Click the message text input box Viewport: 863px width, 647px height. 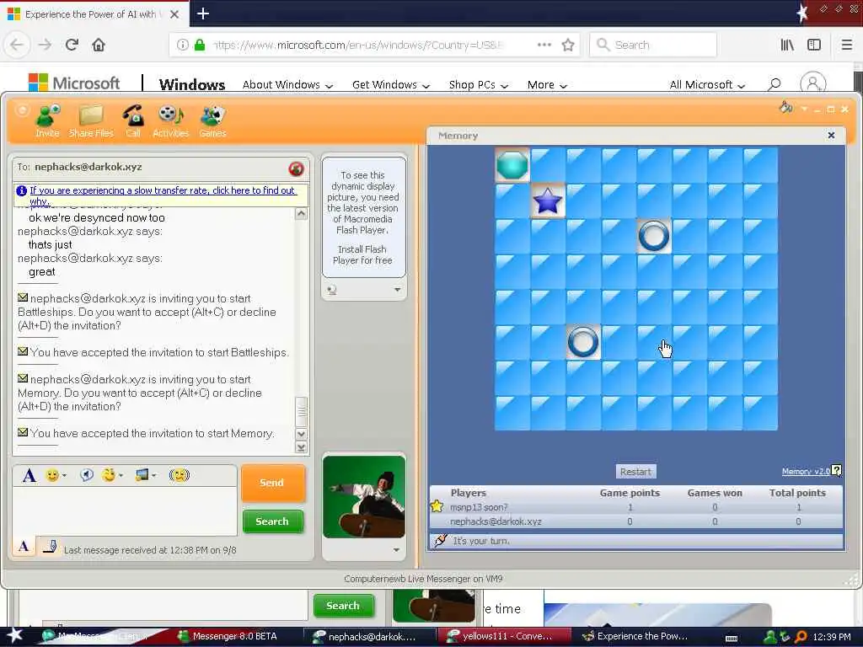125,510
